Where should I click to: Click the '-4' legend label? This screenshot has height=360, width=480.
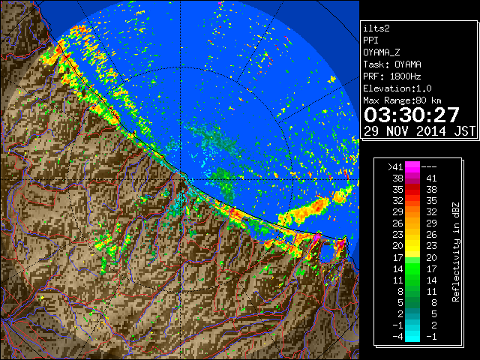click(397, 337)
